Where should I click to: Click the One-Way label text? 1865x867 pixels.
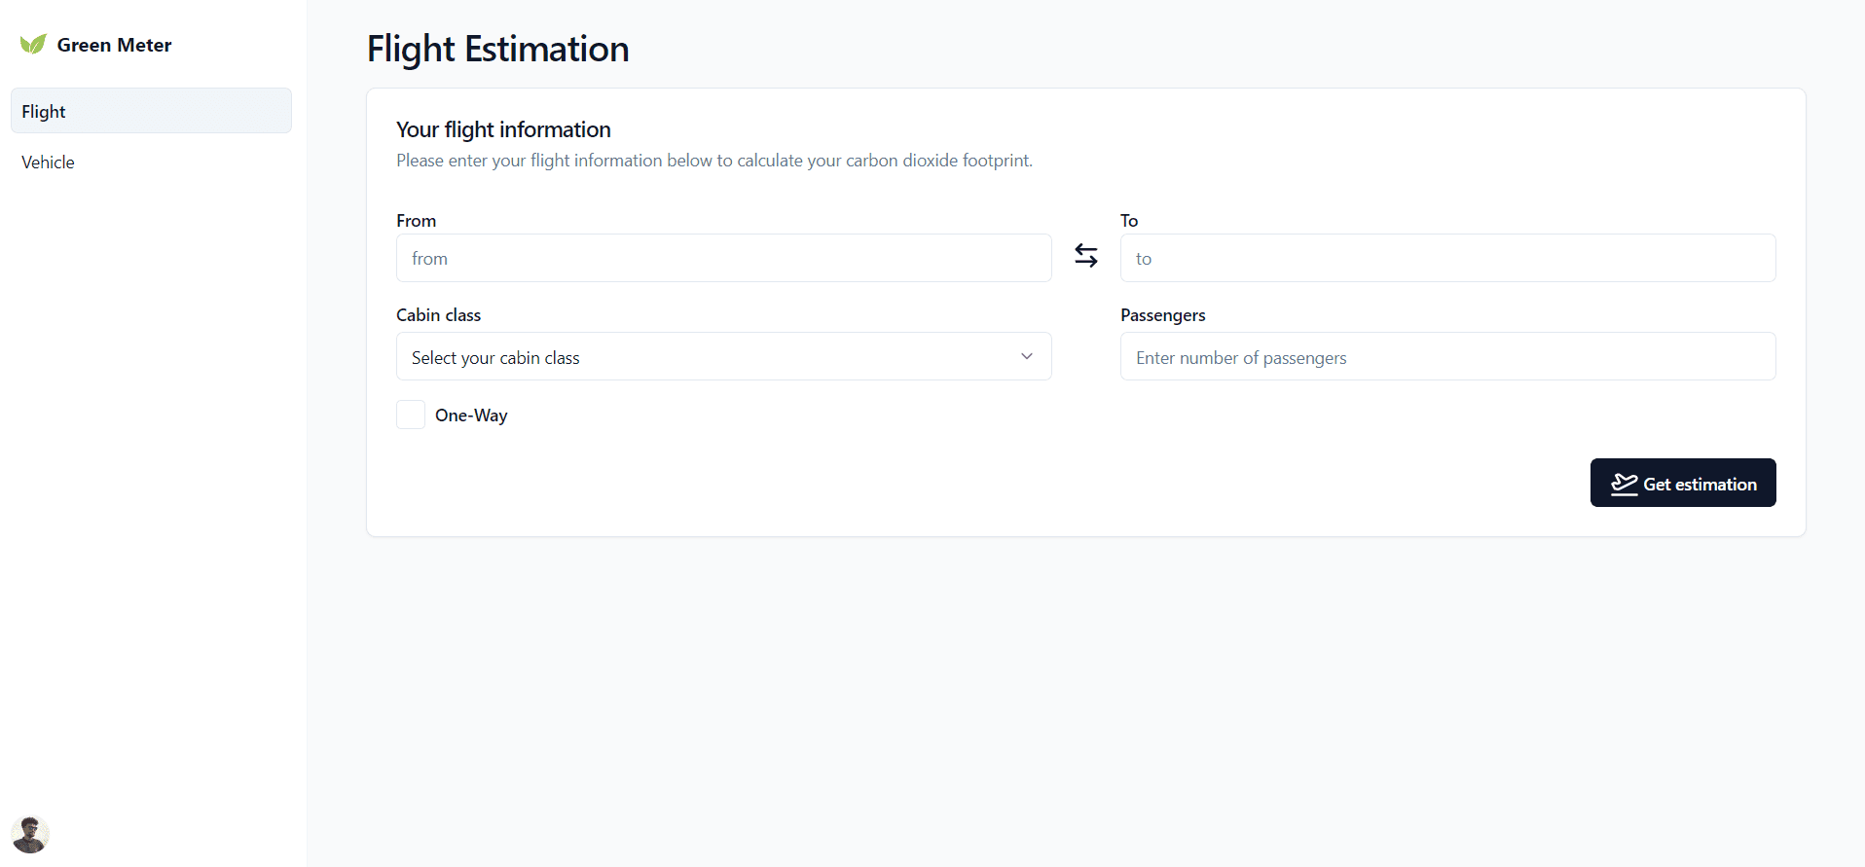[471, 415]
